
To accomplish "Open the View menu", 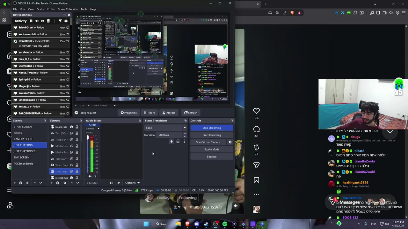I will [31, 9].
